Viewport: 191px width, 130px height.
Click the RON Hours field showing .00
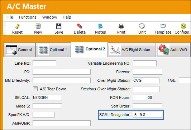[x=143, y=97]
